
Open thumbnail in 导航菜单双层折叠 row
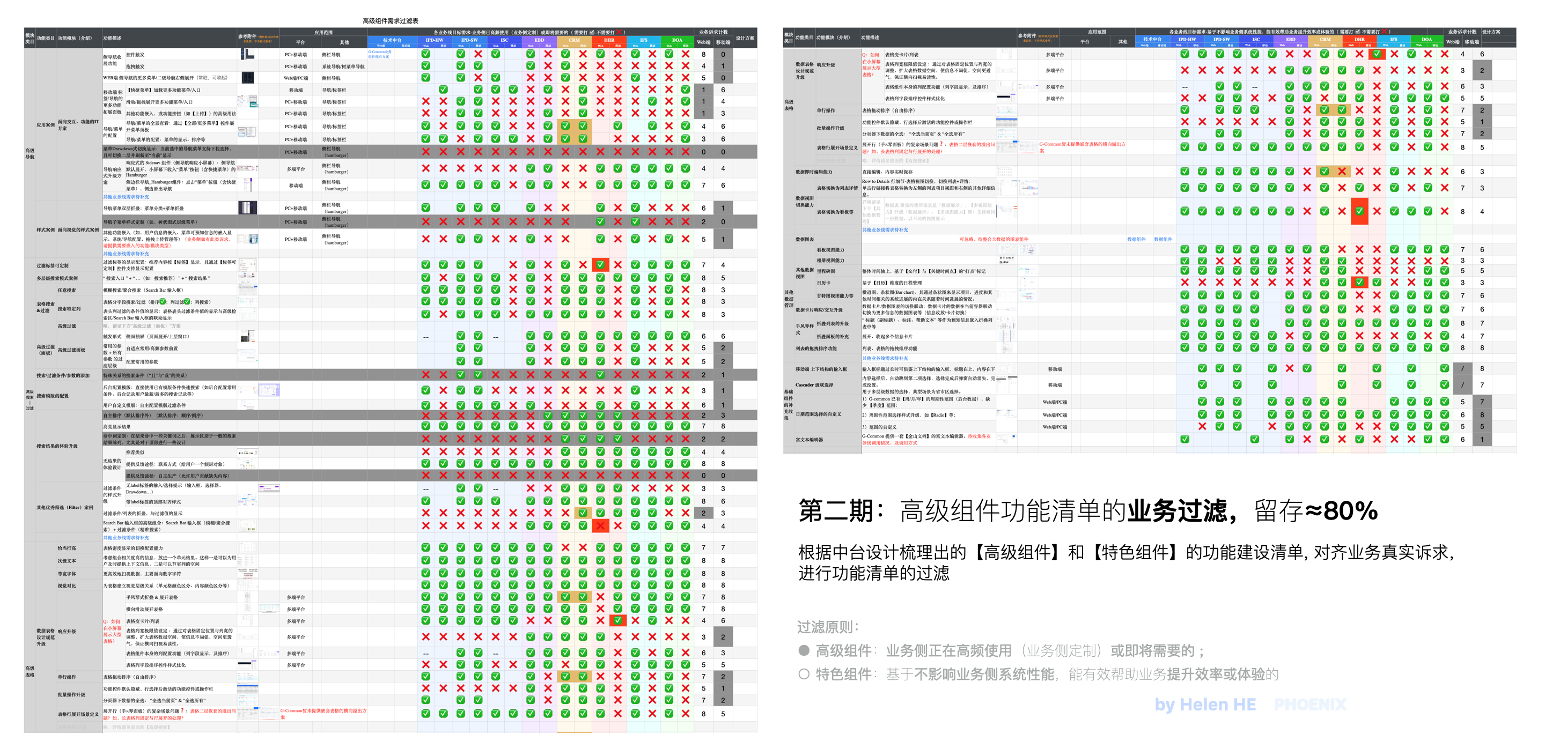click(x=248, y=207)
